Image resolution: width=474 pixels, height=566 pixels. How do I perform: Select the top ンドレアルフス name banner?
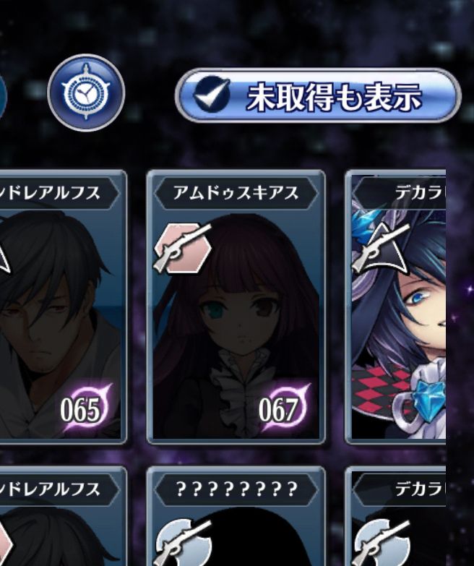[x=59, y=193]
